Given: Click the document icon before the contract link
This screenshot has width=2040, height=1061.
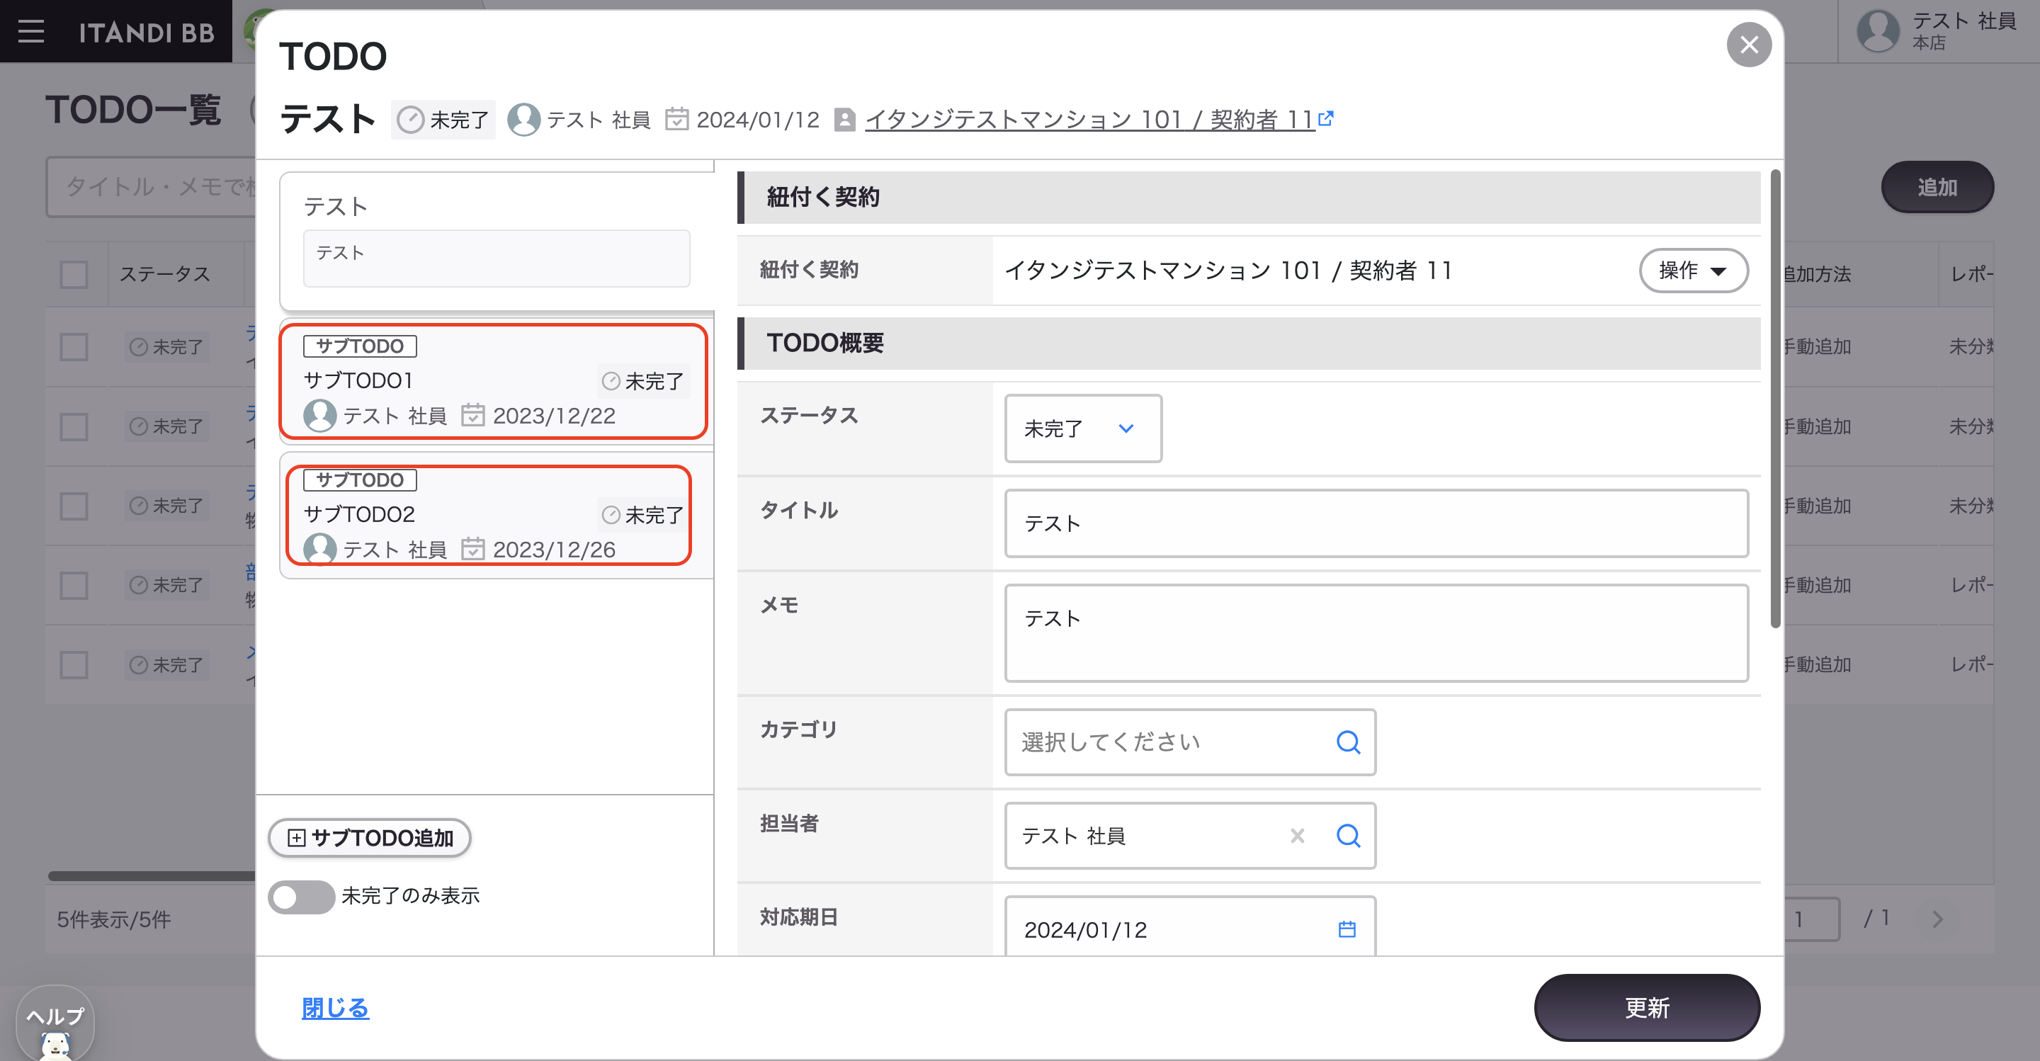Looking at the screenshot, I should pyautogui.click(x=844, y=120).
